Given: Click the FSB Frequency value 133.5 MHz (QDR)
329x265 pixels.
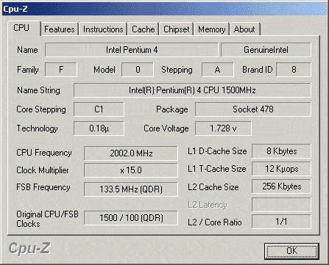Looking at the screenshot, I should pos(131,189).
